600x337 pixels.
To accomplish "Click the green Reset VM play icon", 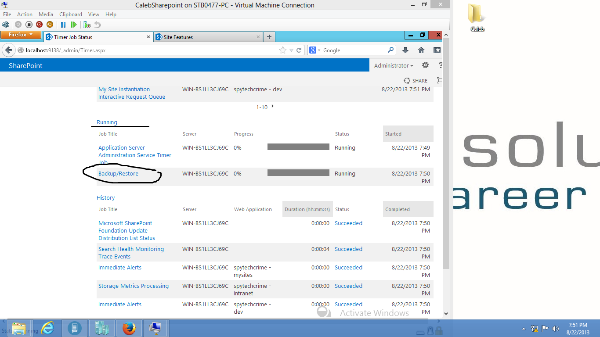I will (x=74, y=25).
